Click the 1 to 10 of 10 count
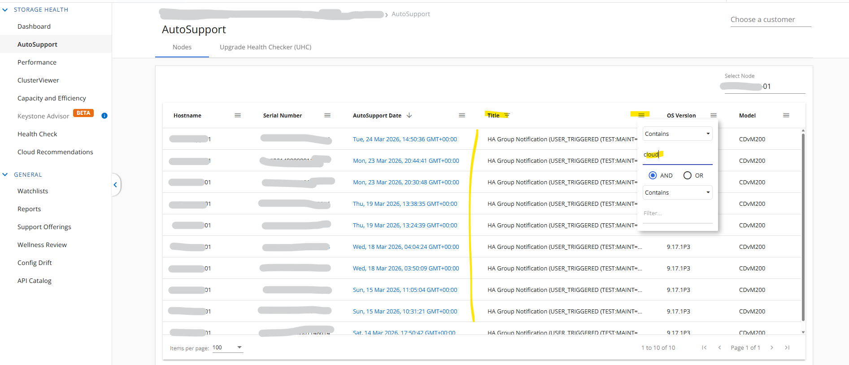 658,348
